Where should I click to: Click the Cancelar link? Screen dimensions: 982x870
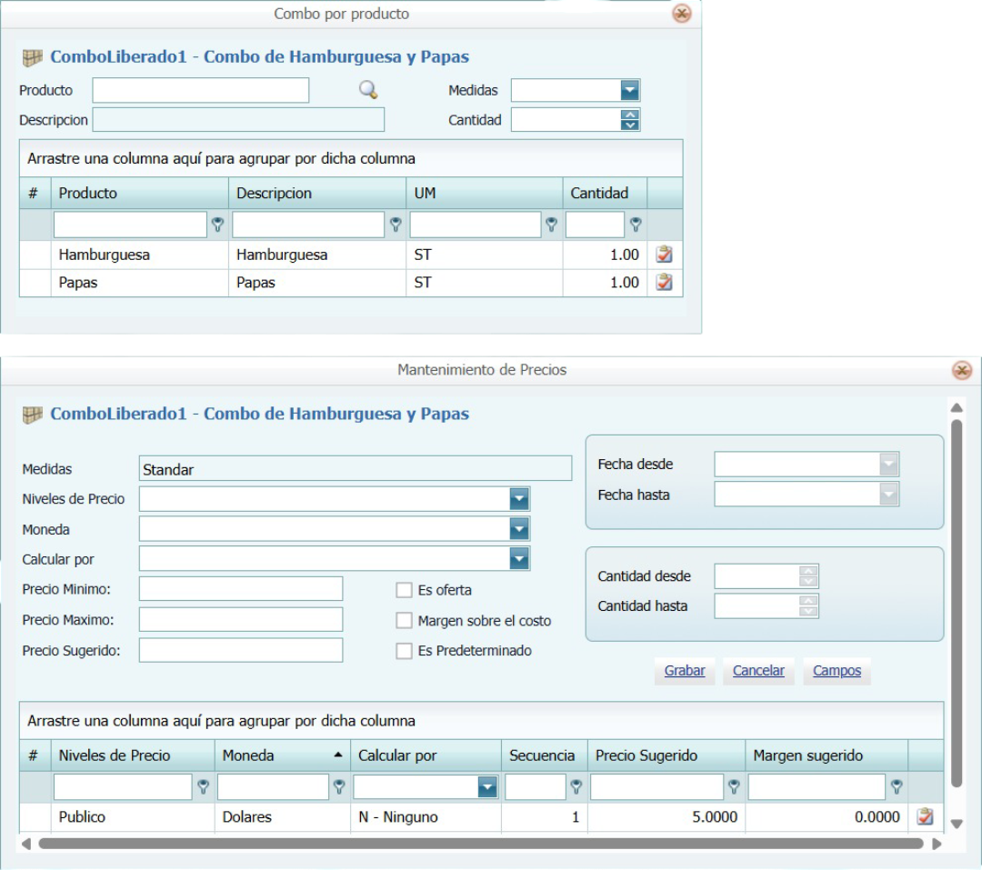coord(758,671)
